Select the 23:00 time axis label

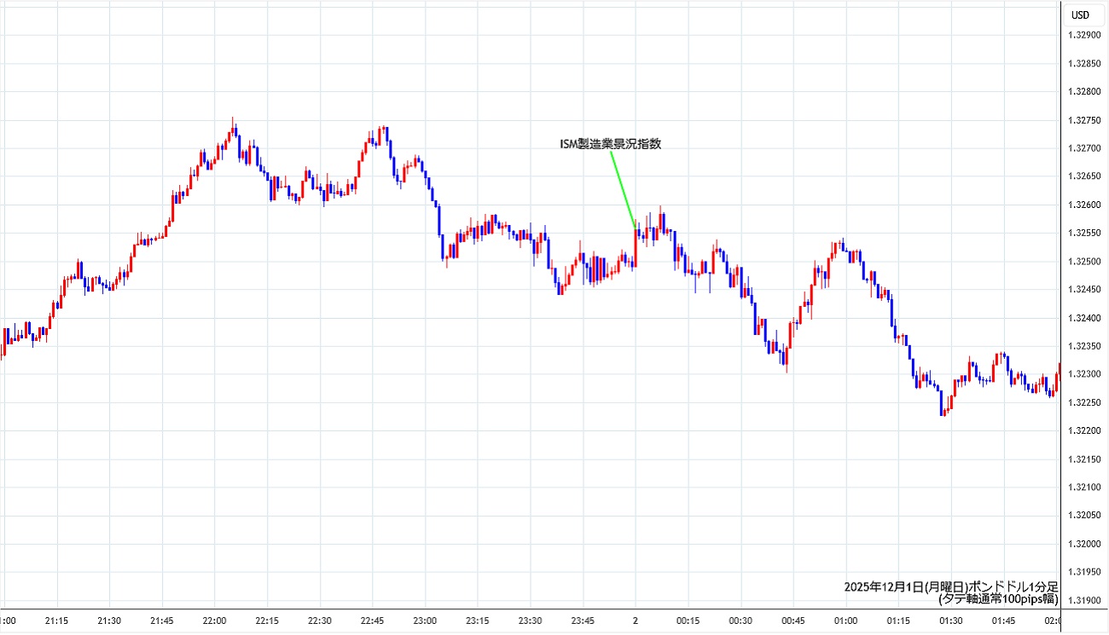click(x=424, y=621)
